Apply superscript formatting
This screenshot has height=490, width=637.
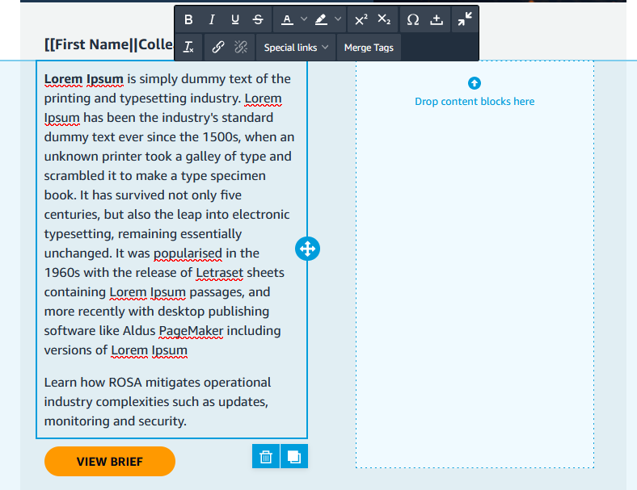pyautogui.click(x=361, y=19)
